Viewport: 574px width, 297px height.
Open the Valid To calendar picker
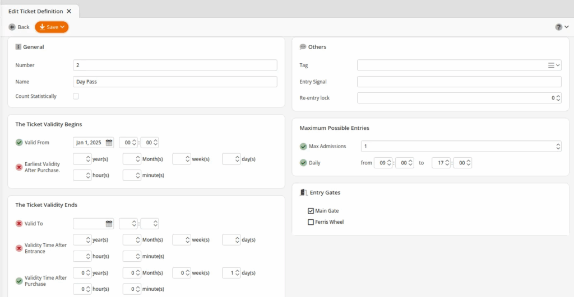pyautogui.click(x=109, y=224)
